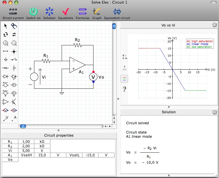Screen dimensions: 219x178
Task: Click Direct current mode button
Action: point(13,14)
